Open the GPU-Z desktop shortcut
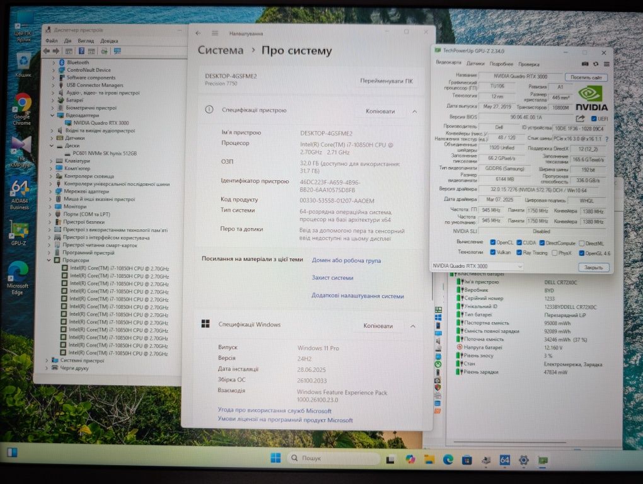This screenshot has height=484, width=643. (19, 234)
